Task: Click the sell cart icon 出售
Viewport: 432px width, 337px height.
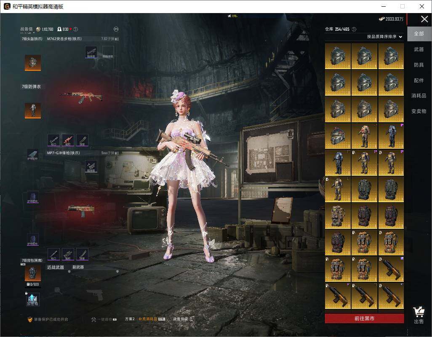Action: (x=419, y=315)
